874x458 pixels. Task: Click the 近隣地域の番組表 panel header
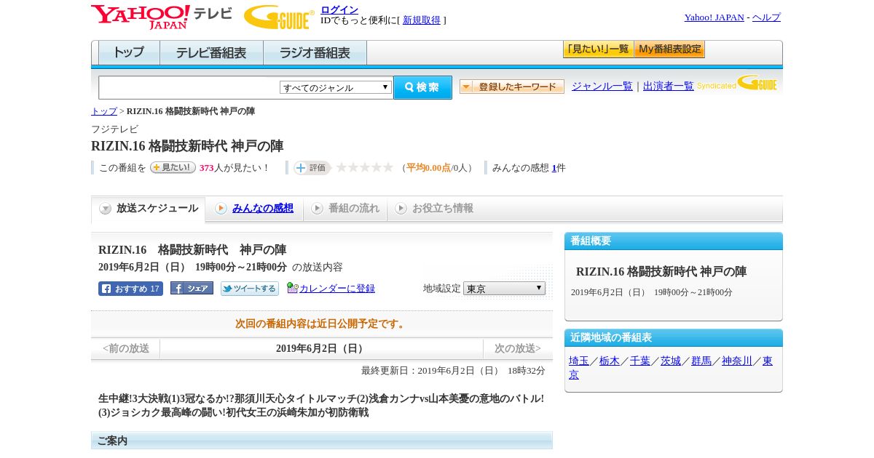(674, 338)
